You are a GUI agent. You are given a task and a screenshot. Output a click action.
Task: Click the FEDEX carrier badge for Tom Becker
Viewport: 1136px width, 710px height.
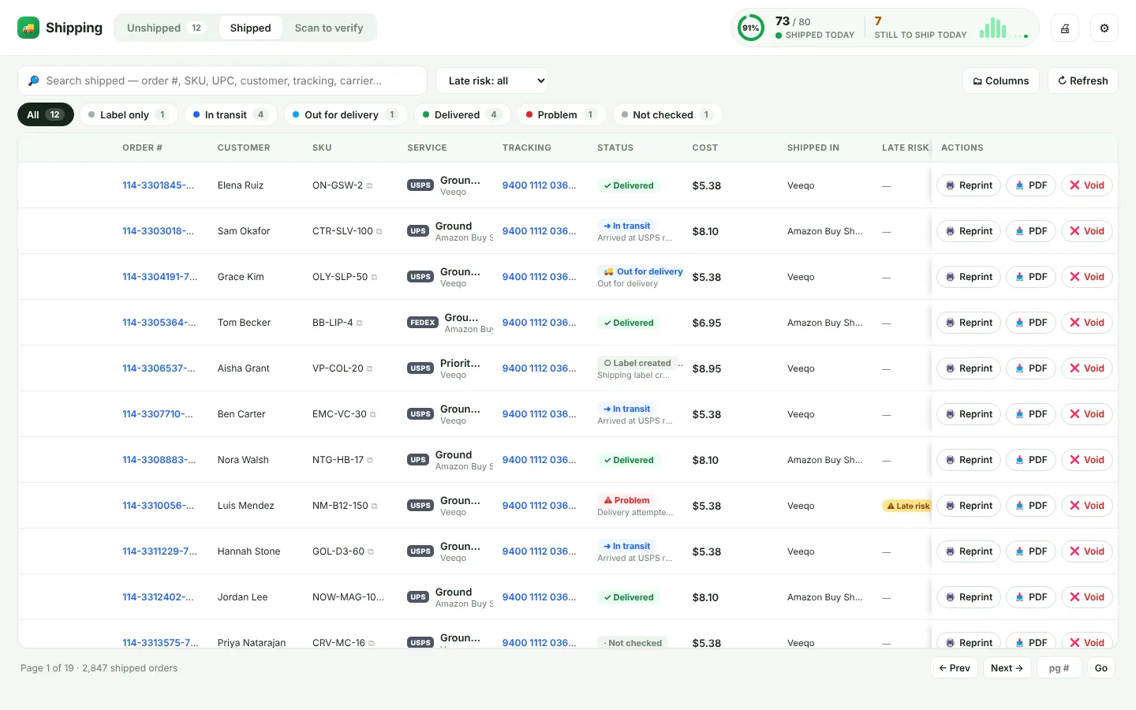coord(423,323)
